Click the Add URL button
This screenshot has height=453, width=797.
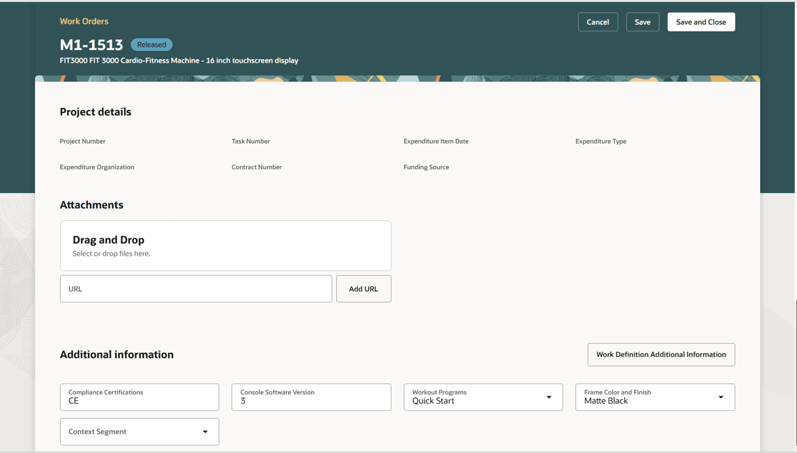pos(363,289)
